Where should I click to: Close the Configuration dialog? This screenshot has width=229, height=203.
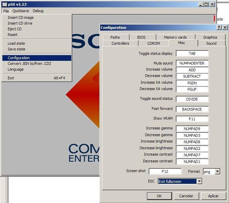pyautogui.click(x=225, y=28)
